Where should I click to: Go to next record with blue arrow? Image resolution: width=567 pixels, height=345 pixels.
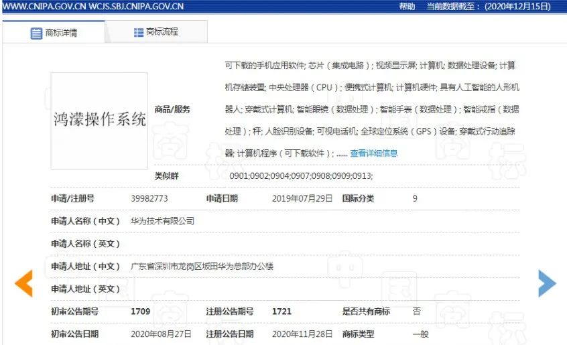pos(547,283)
